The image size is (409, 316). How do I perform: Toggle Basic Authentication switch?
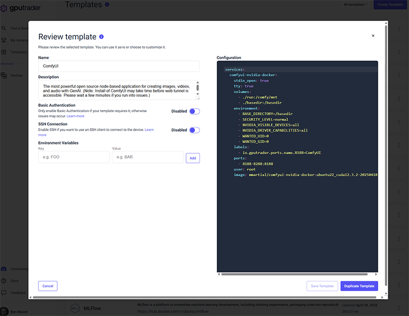tap(195, 111)
